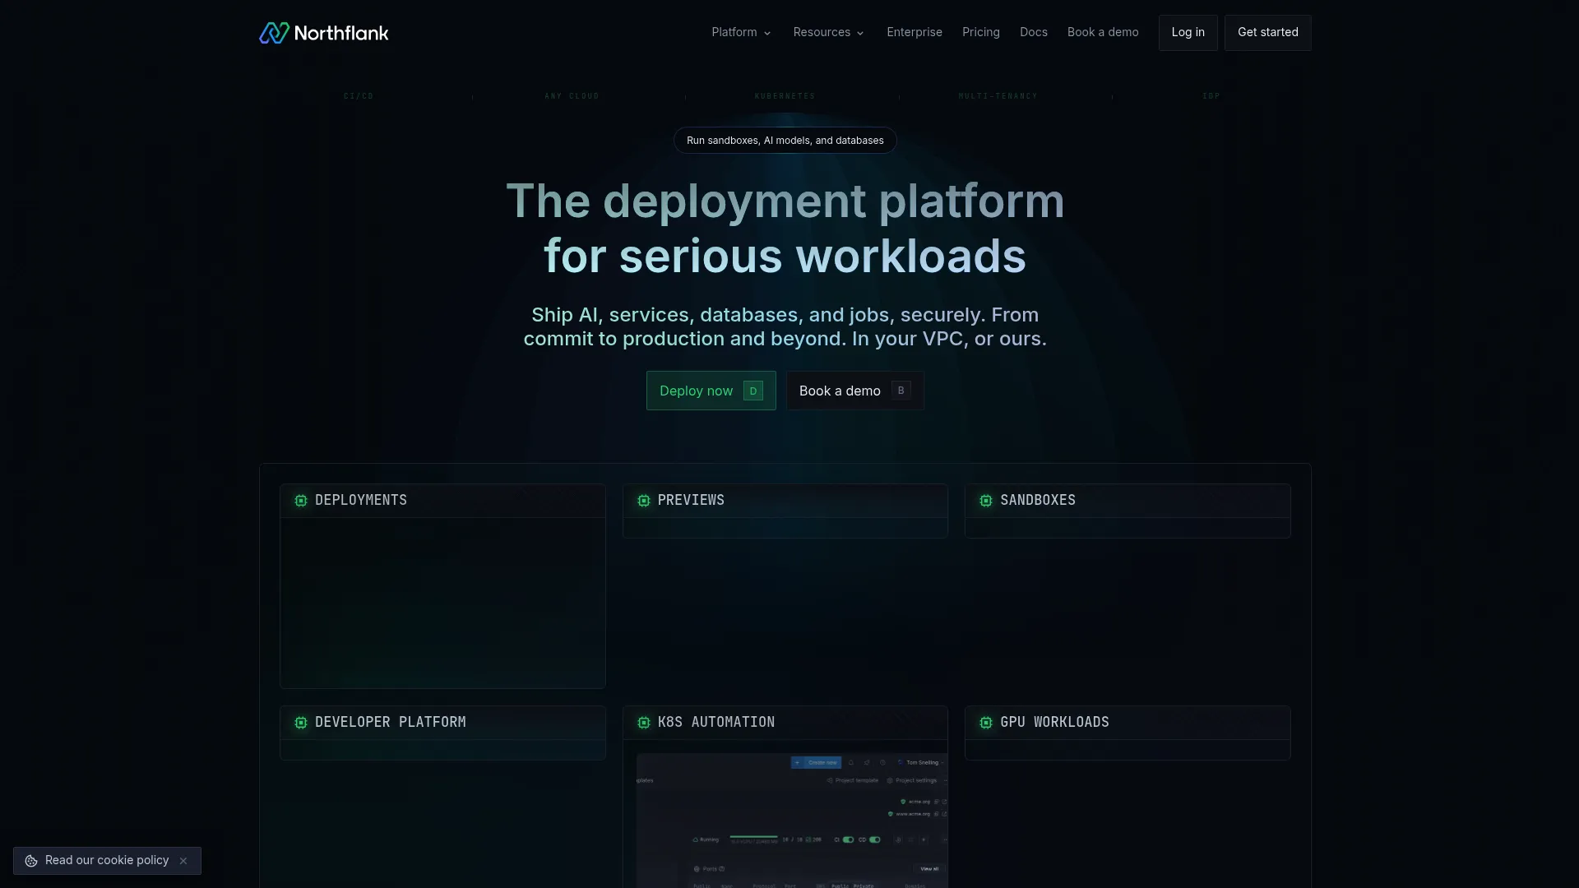
Task: Click the headline 'The deployment platform'
Action: tap(785, 201)
